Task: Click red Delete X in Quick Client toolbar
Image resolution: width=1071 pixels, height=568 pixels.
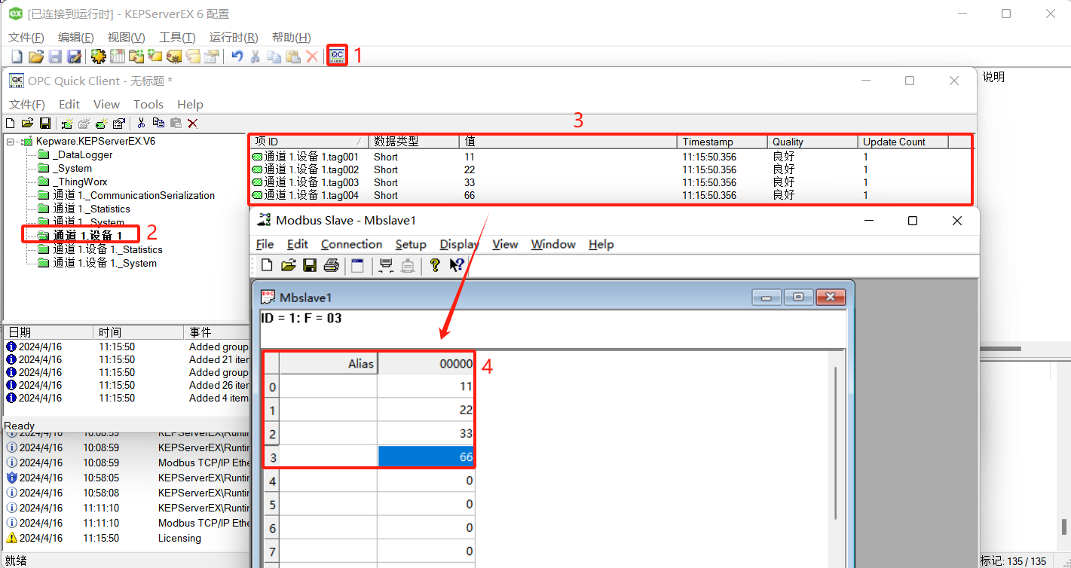Action: (x=193, y=123)
